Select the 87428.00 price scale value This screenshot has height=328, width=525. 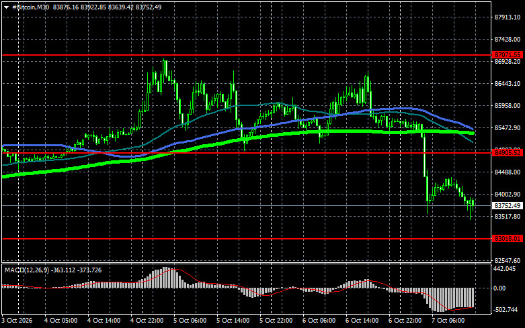(x=508, y=40)
